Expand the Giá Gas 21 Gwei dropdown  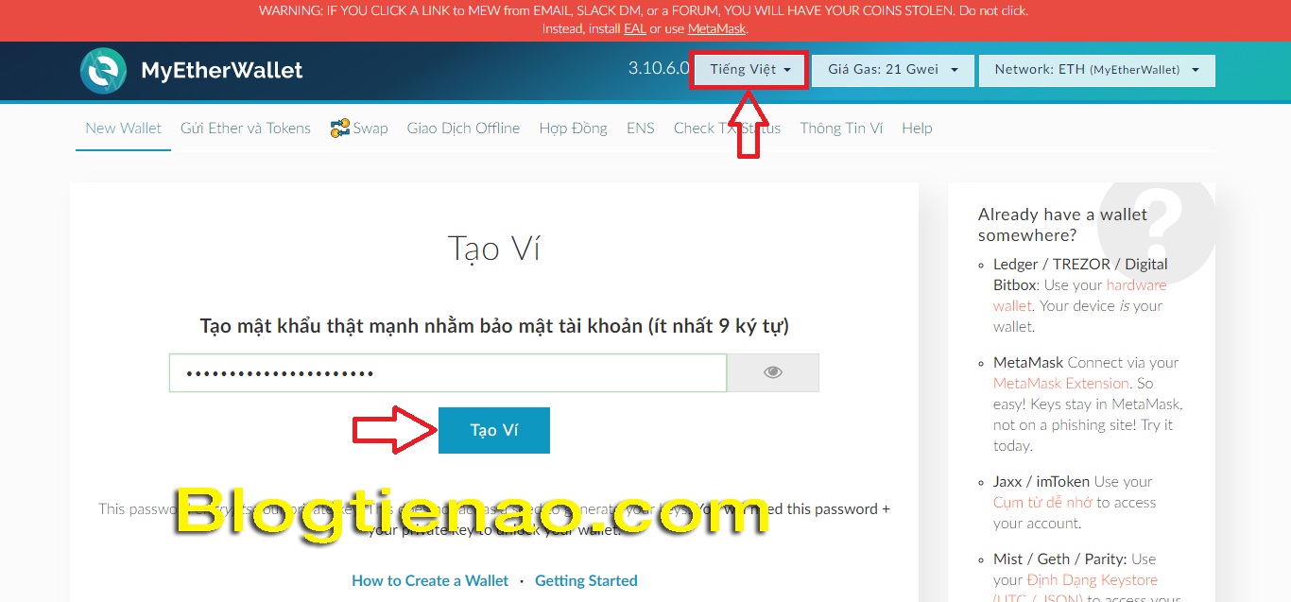pyautogui.click(x=892, y=70)
